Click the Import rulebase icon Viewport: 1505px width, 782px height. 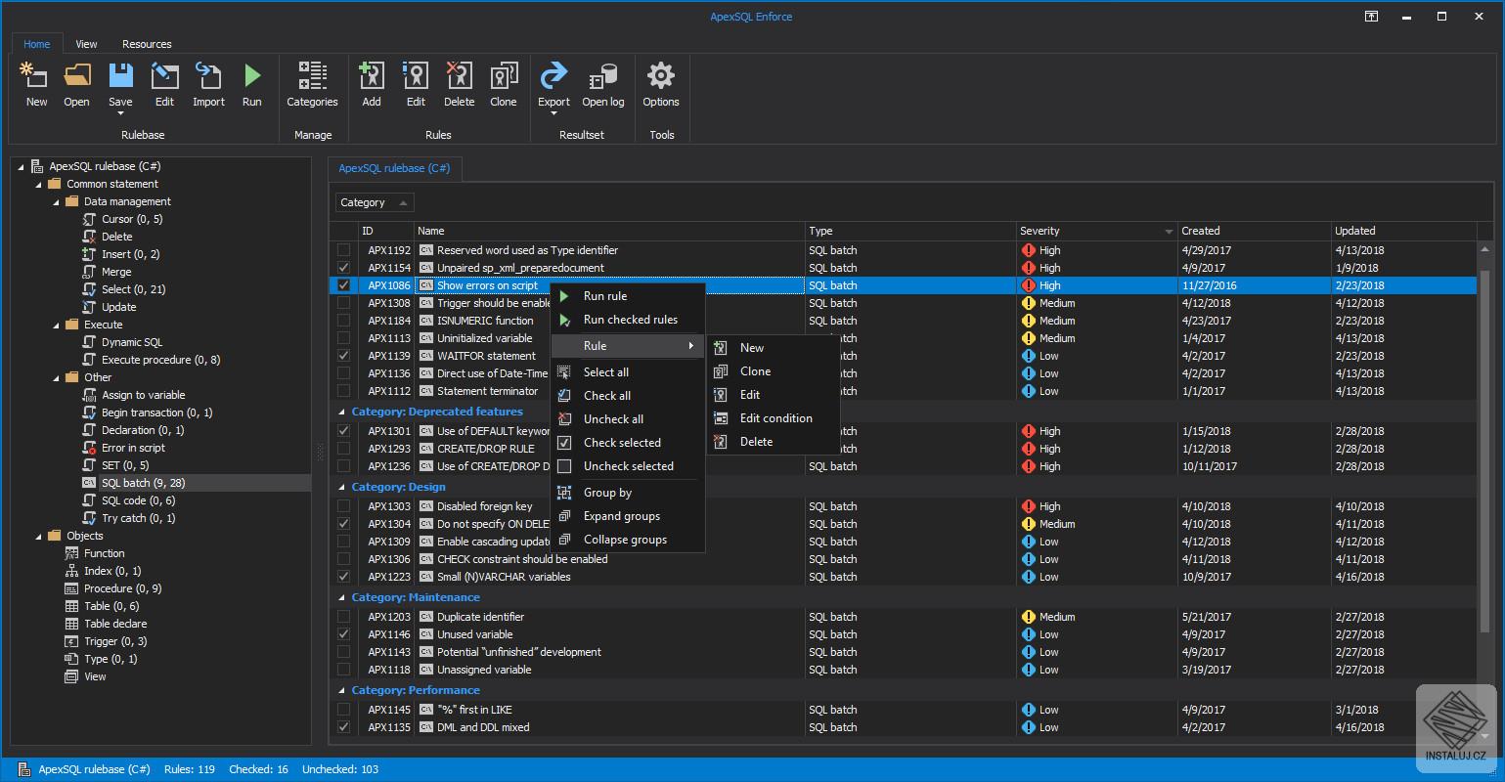tap(208, 84)
